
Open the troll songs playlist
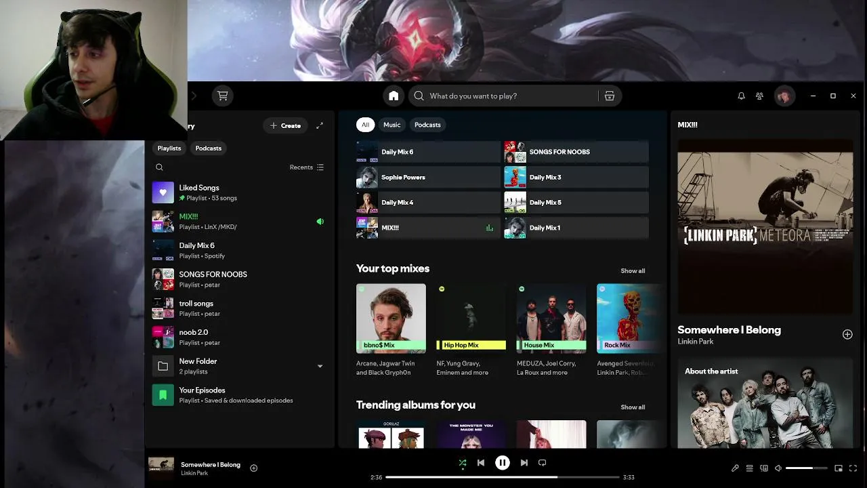click(x=238, y=308)
